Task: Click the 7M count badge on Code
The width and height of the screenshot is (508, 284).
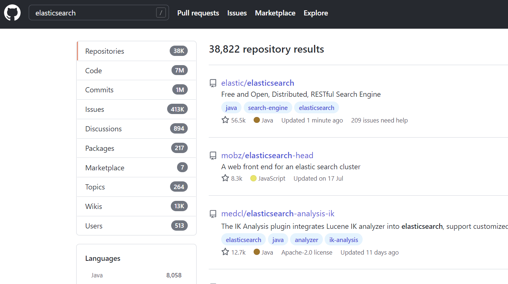Action: click(180, 70)
